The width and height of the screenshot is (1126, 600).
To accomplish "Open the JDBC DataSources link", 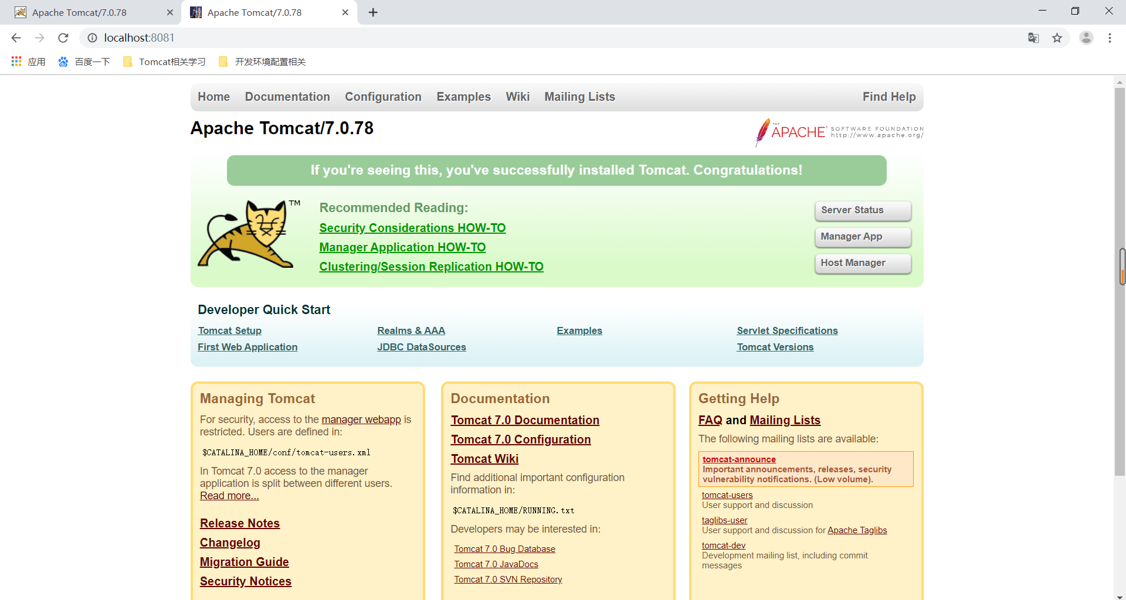I will click(x=422, y=347).
